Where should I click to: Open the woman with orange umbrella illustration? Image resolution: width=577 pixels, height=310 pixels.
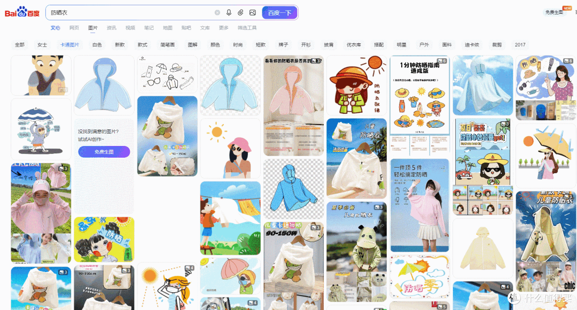(545, 156)
